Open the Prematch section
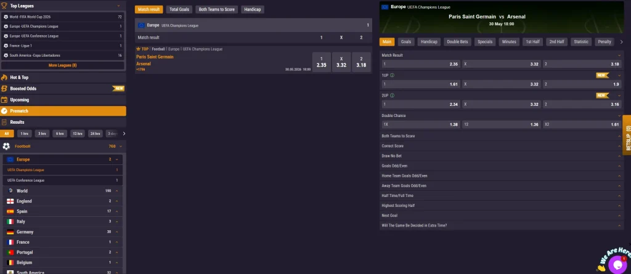 coord(63,111)
